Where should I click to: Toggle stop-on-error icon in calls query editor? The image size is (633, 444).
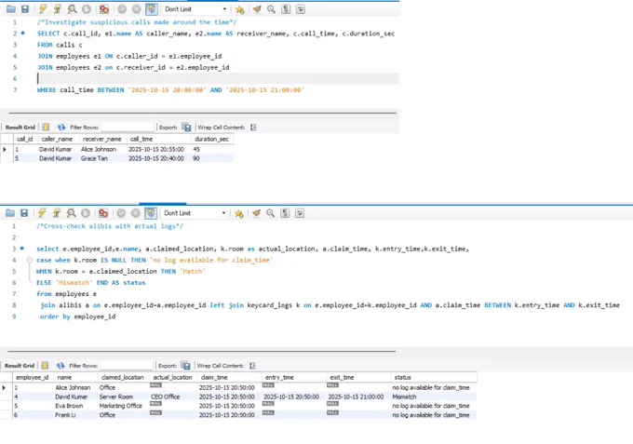coord(104,9)
